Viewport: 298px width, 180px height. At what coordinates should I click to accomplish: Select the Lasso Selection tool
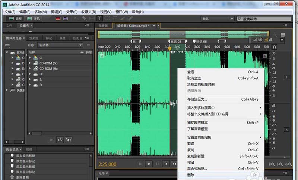click(115, 18)
